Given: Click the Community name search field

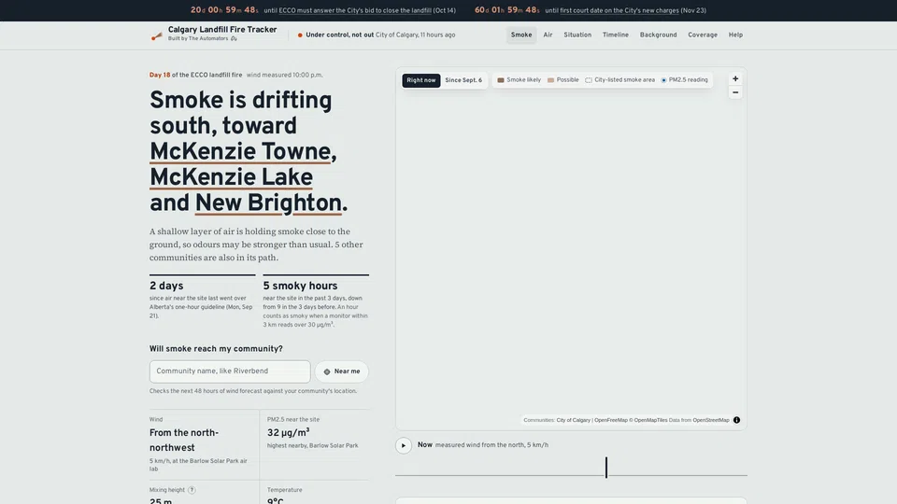Looking at the screenshot, I should point(230,371).
